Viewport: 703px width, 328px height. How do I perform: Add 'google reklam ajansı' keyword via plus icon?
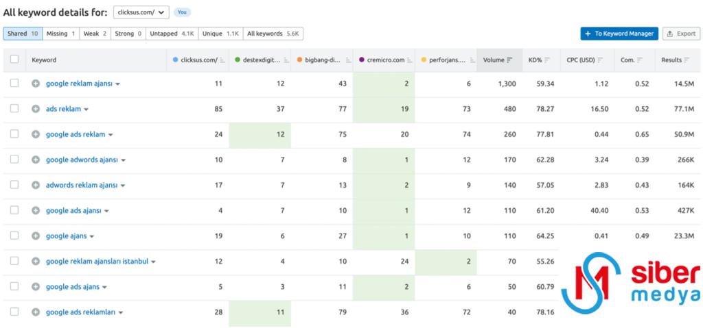coord(36,84)
